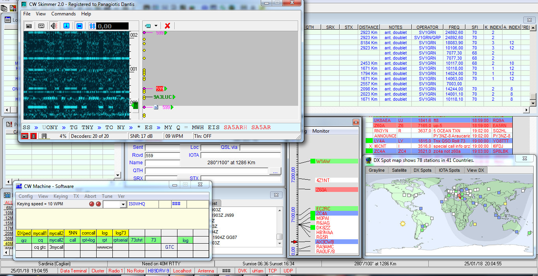The image size is (538, 276).
Task: Click the rptserial macro button
Action: point(121,240)
